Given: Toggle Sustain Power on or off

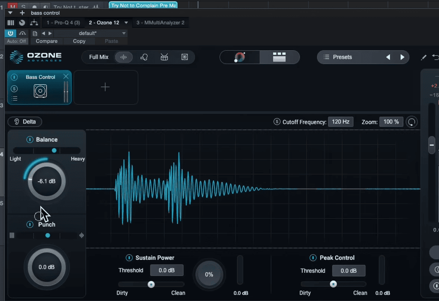Looking at the screenshot, I should (x=129, y=258).
